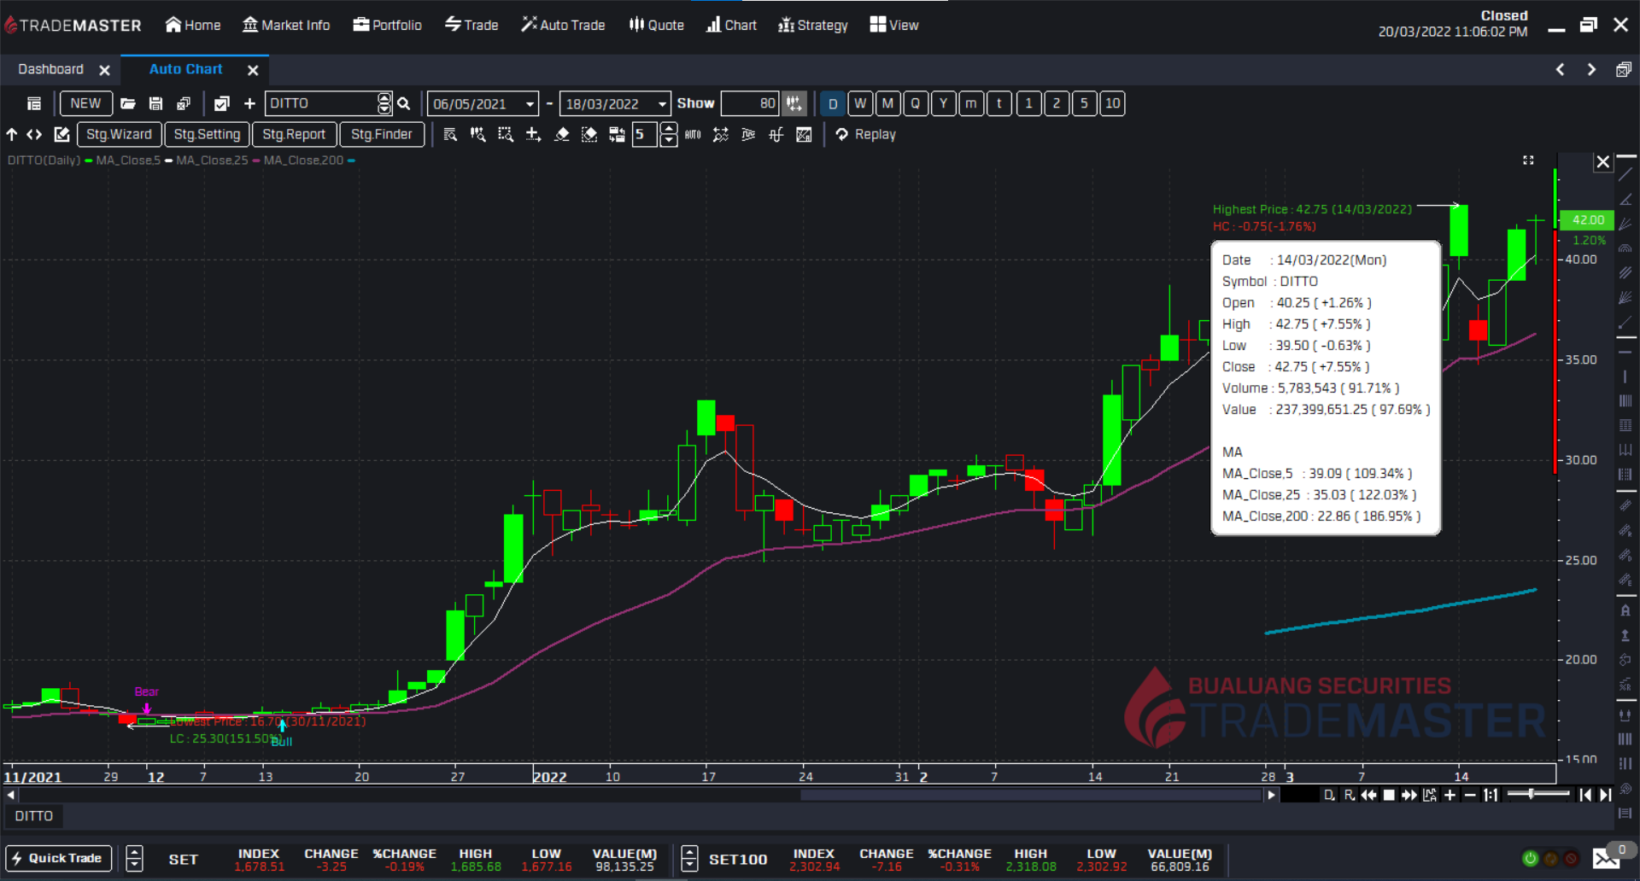Viewport: 1640px width, 881px height.
Task: Click the up arrow icon in toolbar
Action: point(12,134)
